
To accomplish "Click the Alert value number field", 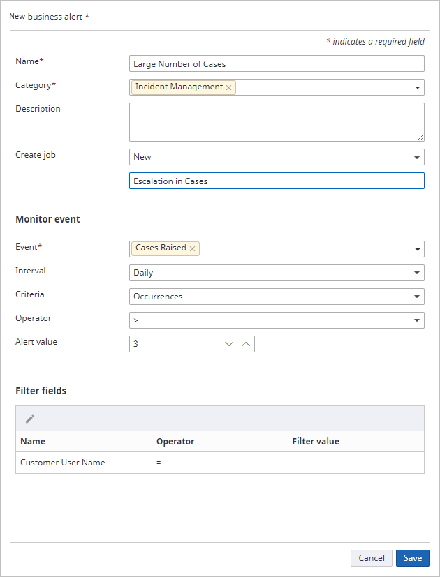I will tap(175, 344).
